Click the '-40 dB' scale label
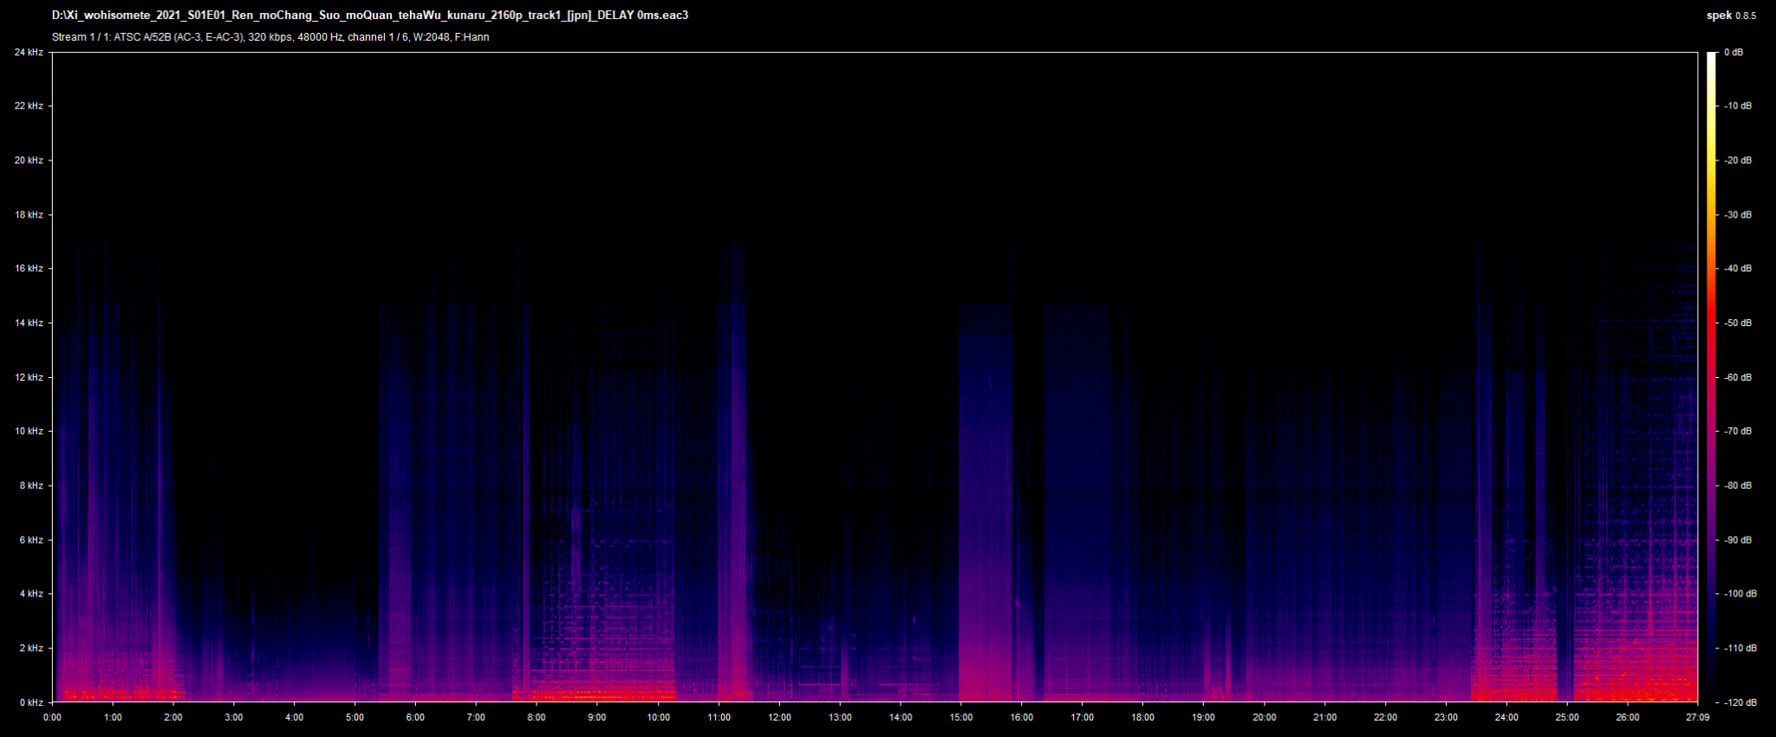Image resolution: width=1776 pixels, height=737 pixels. (x=1738, y=269)
